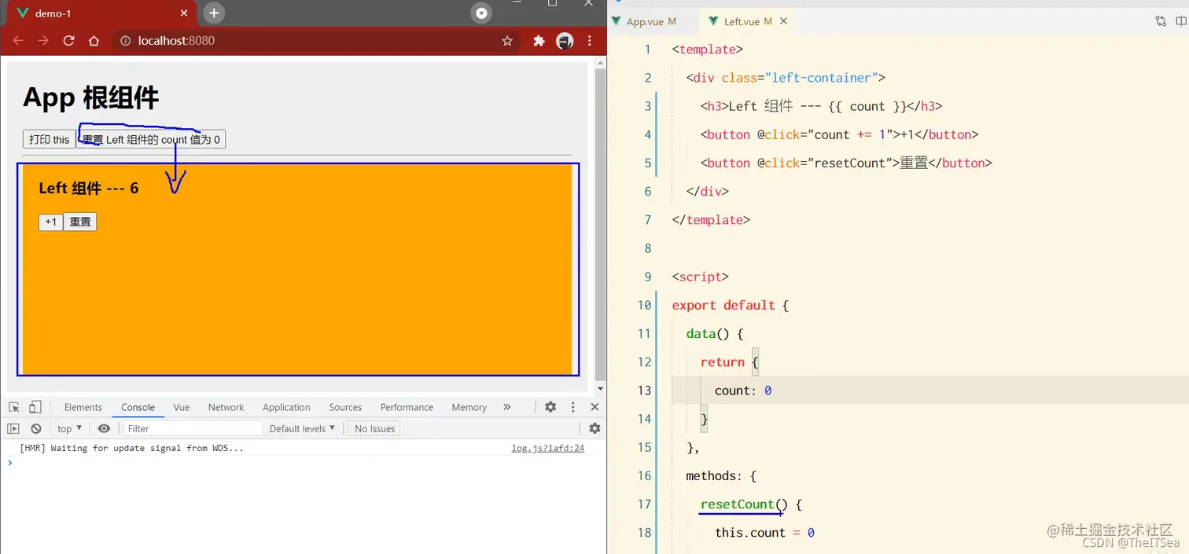Click 'export default {' on line 10

pos(730,305)
